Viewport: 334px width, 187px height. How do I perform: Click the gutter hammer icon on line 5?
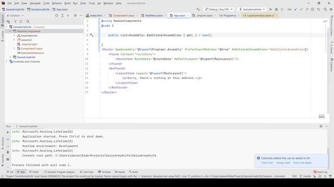tap(92, 35)
